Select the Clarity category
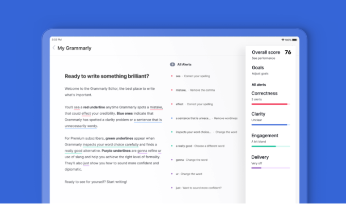This screenshot has height=204, width=347. 258,114
